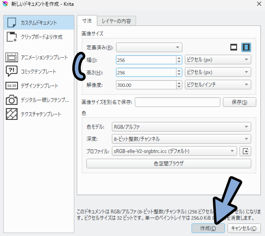Close the new document dialog
265x236 pixels.
coord(259,4)
